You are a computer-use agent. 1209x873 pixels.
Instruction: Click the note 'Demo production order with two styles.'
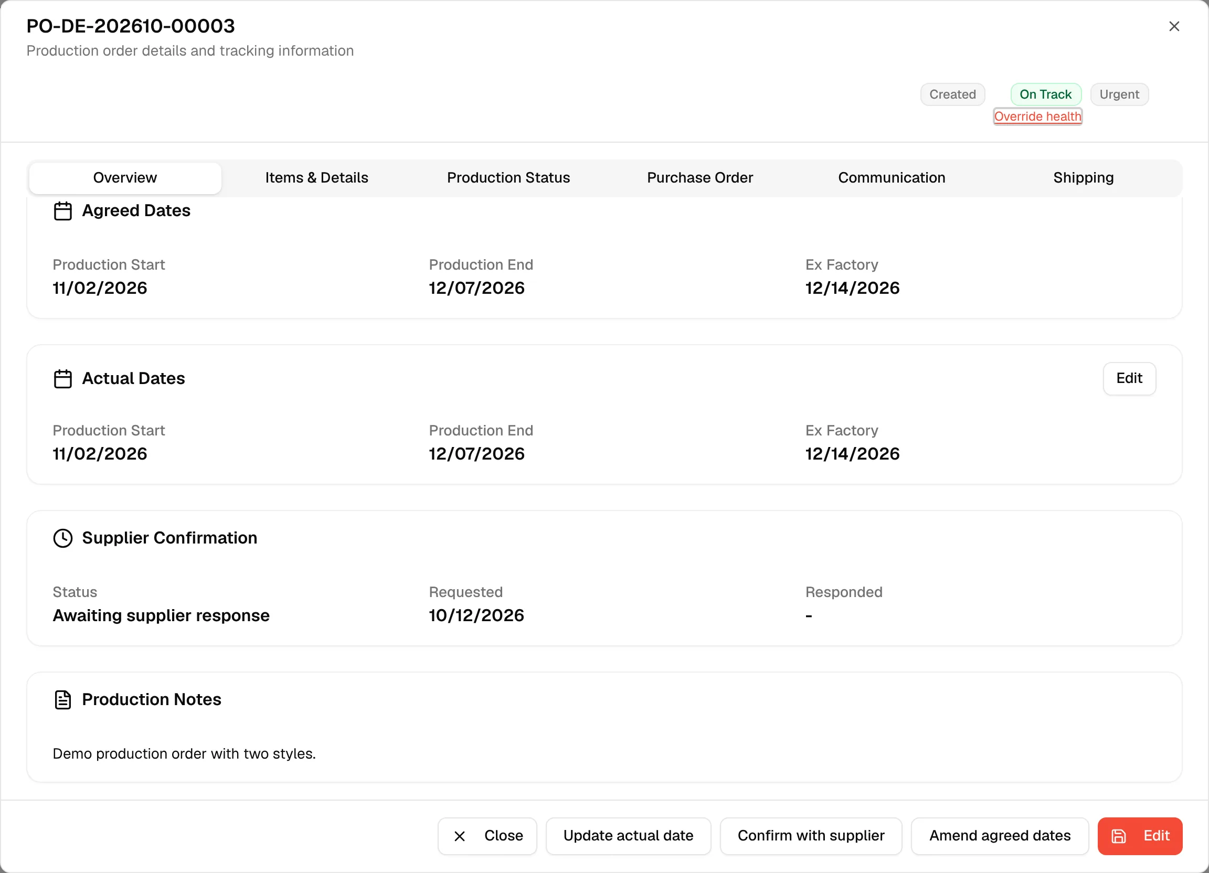coord(184,754)
